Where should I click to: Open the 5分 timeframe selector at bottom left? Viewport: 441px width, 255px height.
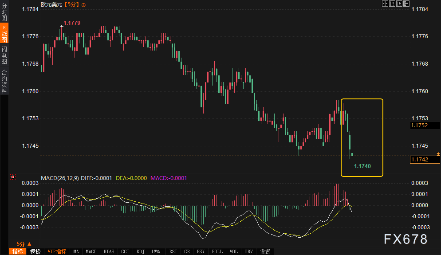coord(24,244)
